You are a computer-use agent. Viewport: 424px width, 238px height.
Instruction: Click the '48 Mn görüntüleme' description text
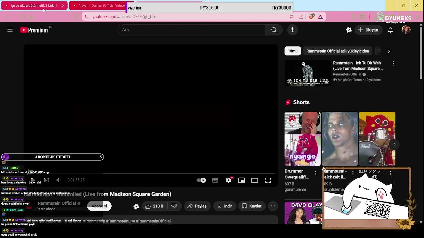coord(44,221)
